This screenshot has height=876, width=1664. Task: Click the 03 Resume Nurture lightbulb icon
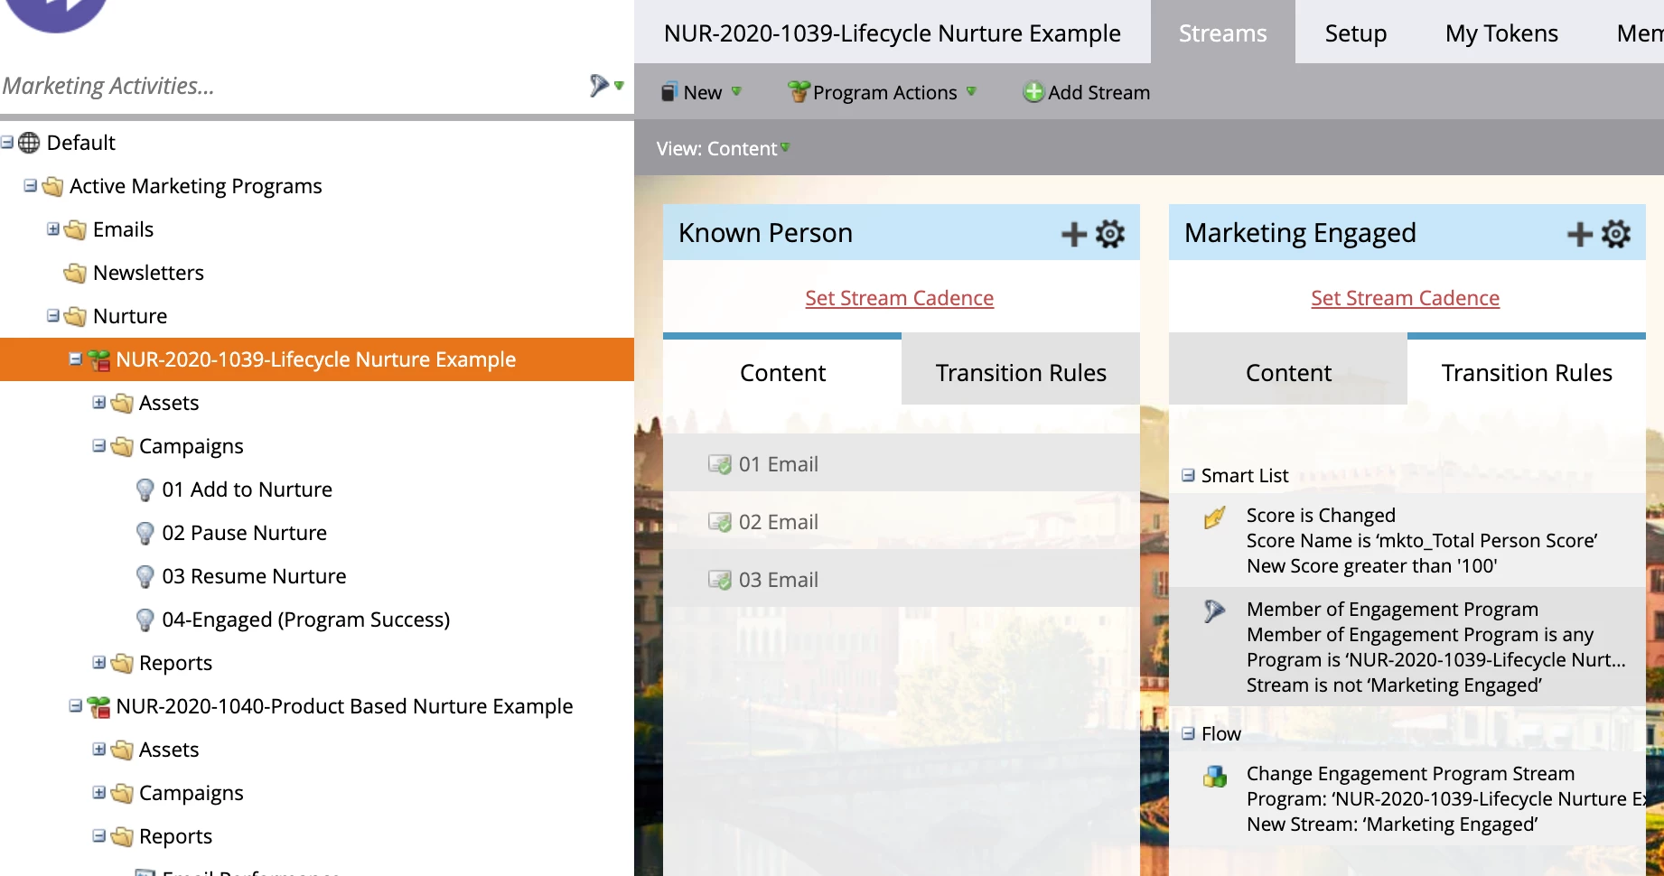145,576
